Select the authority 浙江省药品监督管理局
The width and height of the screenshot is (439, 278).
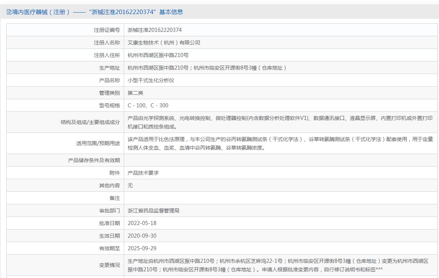(x=153, y=211)
